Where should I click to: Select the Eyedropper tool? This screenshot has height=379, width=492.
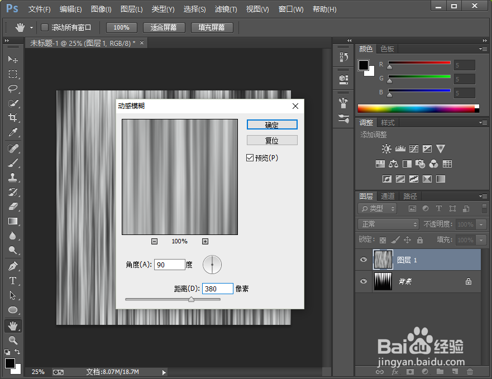click(13, 132)
